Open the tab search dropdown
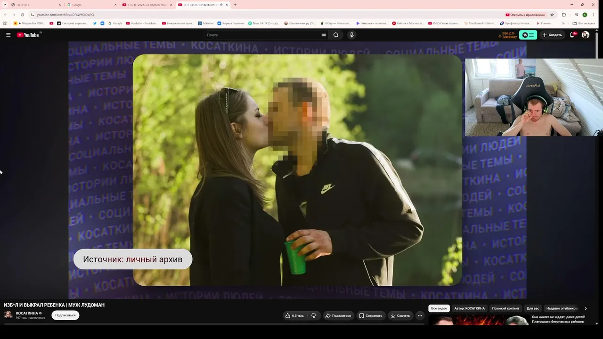The image size is (603, 339). (5, 5)
